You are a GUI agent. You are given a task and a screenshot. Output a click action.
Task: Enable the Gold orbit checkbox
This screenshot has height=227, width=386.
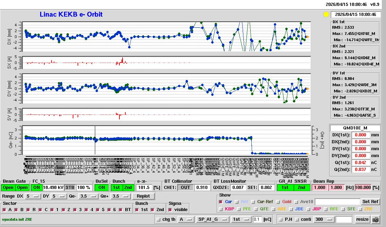[278, 202]
